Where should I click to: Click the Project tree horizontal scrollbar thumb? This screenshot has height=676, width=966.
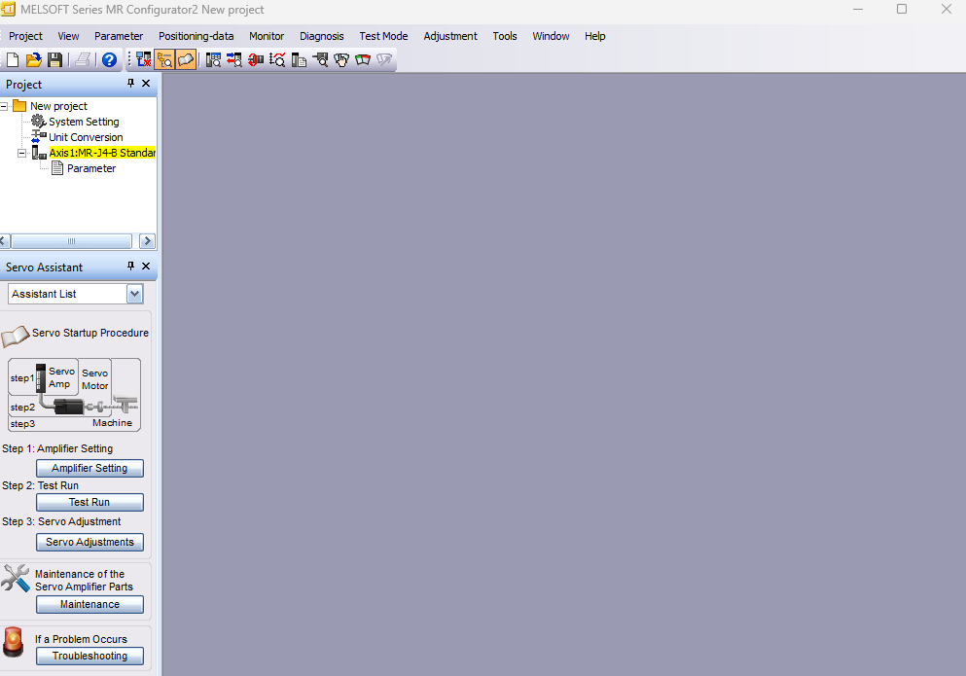(71, 241)
